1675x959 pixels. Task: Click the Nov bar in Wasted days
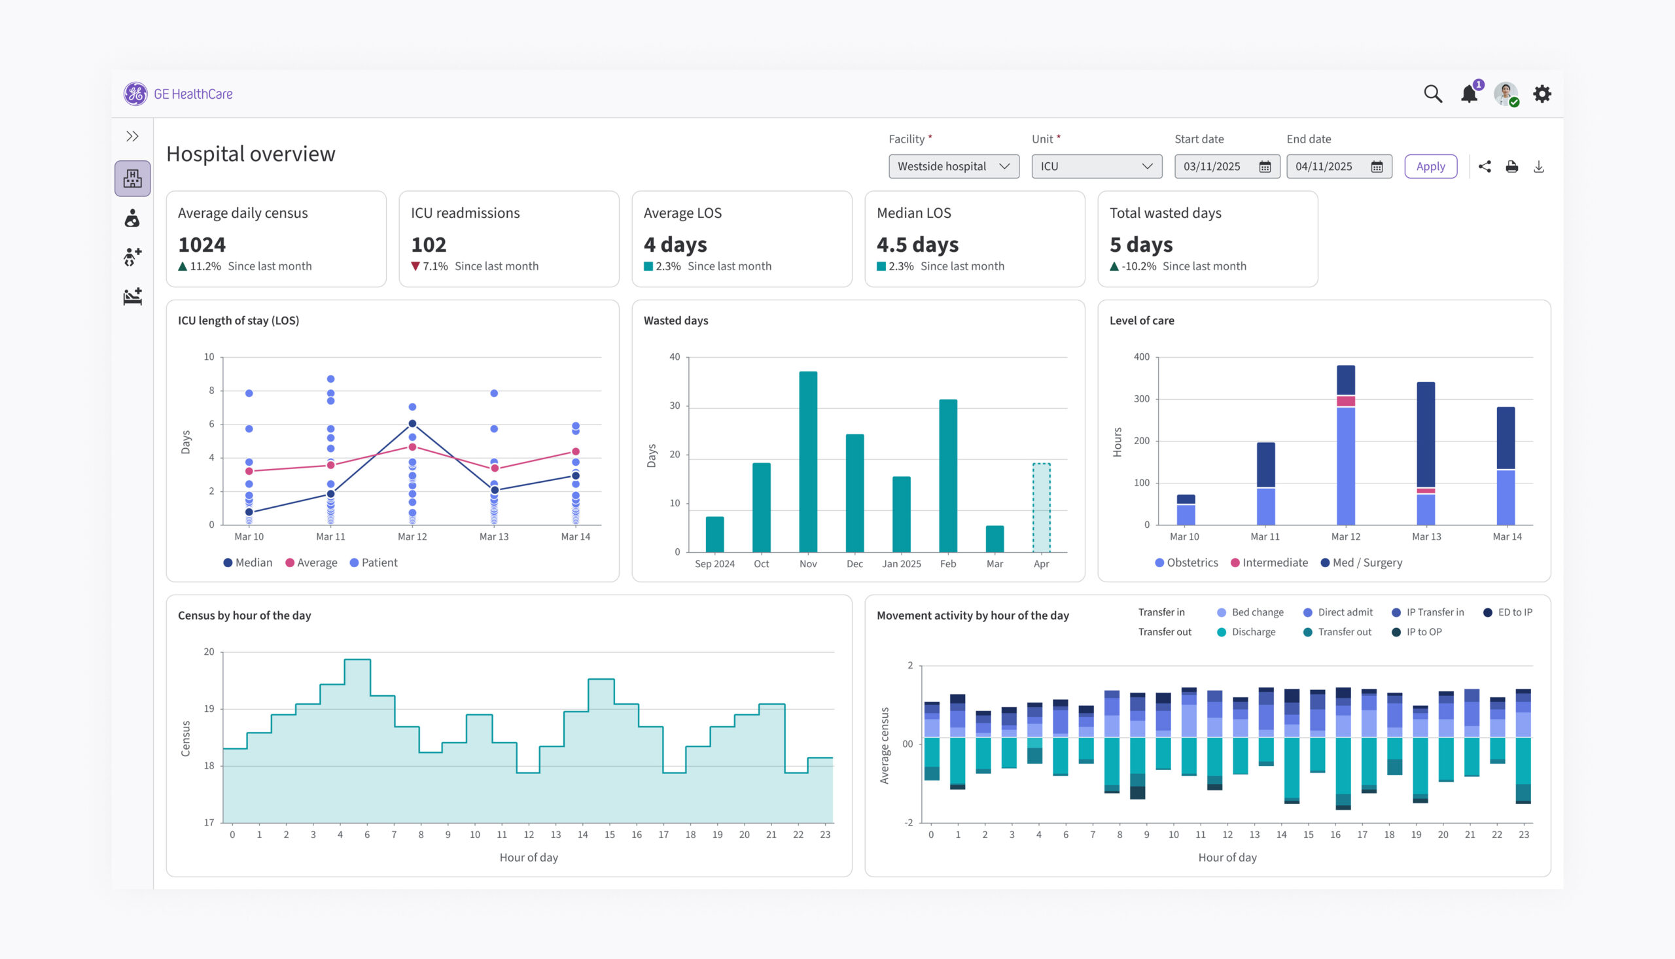point(808,462)
